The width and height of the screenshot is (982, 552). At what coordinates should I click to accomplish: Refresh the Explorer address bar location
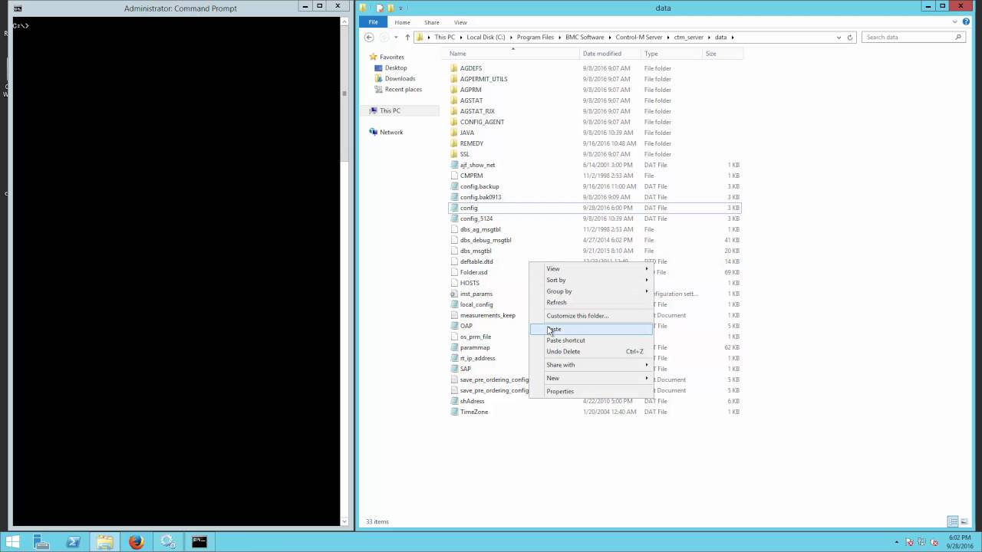(x=849, y=37)
